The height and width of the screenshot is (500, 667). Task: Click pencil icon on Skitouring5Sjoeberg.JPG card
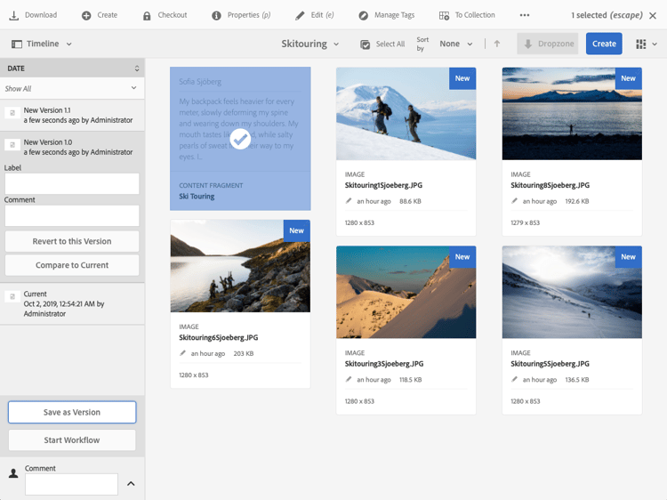(515, 379)
